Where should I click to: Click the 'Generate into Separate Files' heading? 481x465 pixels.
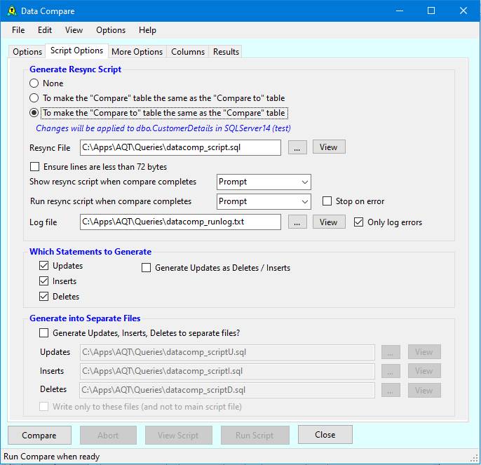pyautogui.click(x=85, y=318)
